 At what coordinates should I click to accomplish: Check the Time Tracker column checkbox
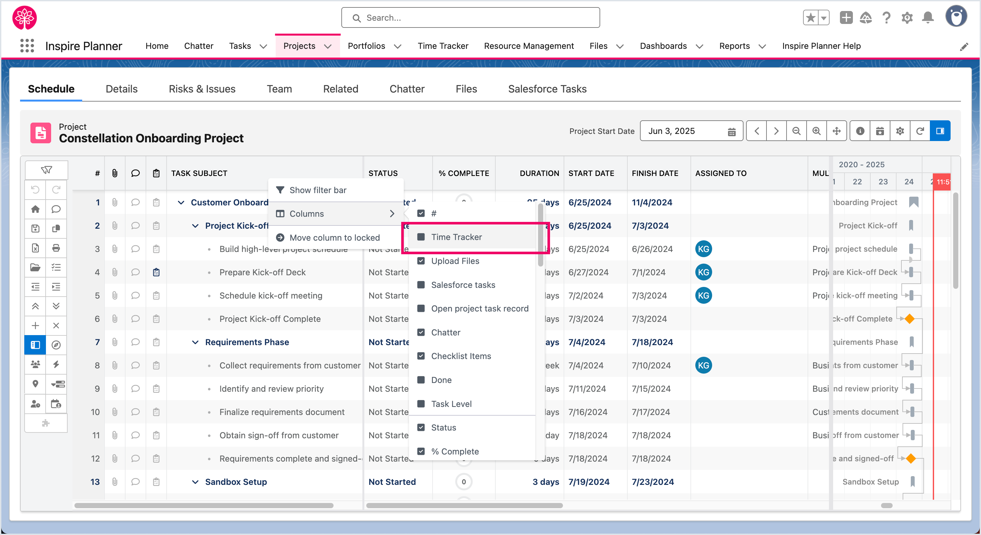pos(421,237)
